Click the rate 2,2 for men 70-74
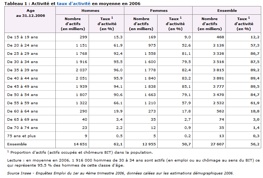This screenshot has width=263, height=178. (119, 128)
